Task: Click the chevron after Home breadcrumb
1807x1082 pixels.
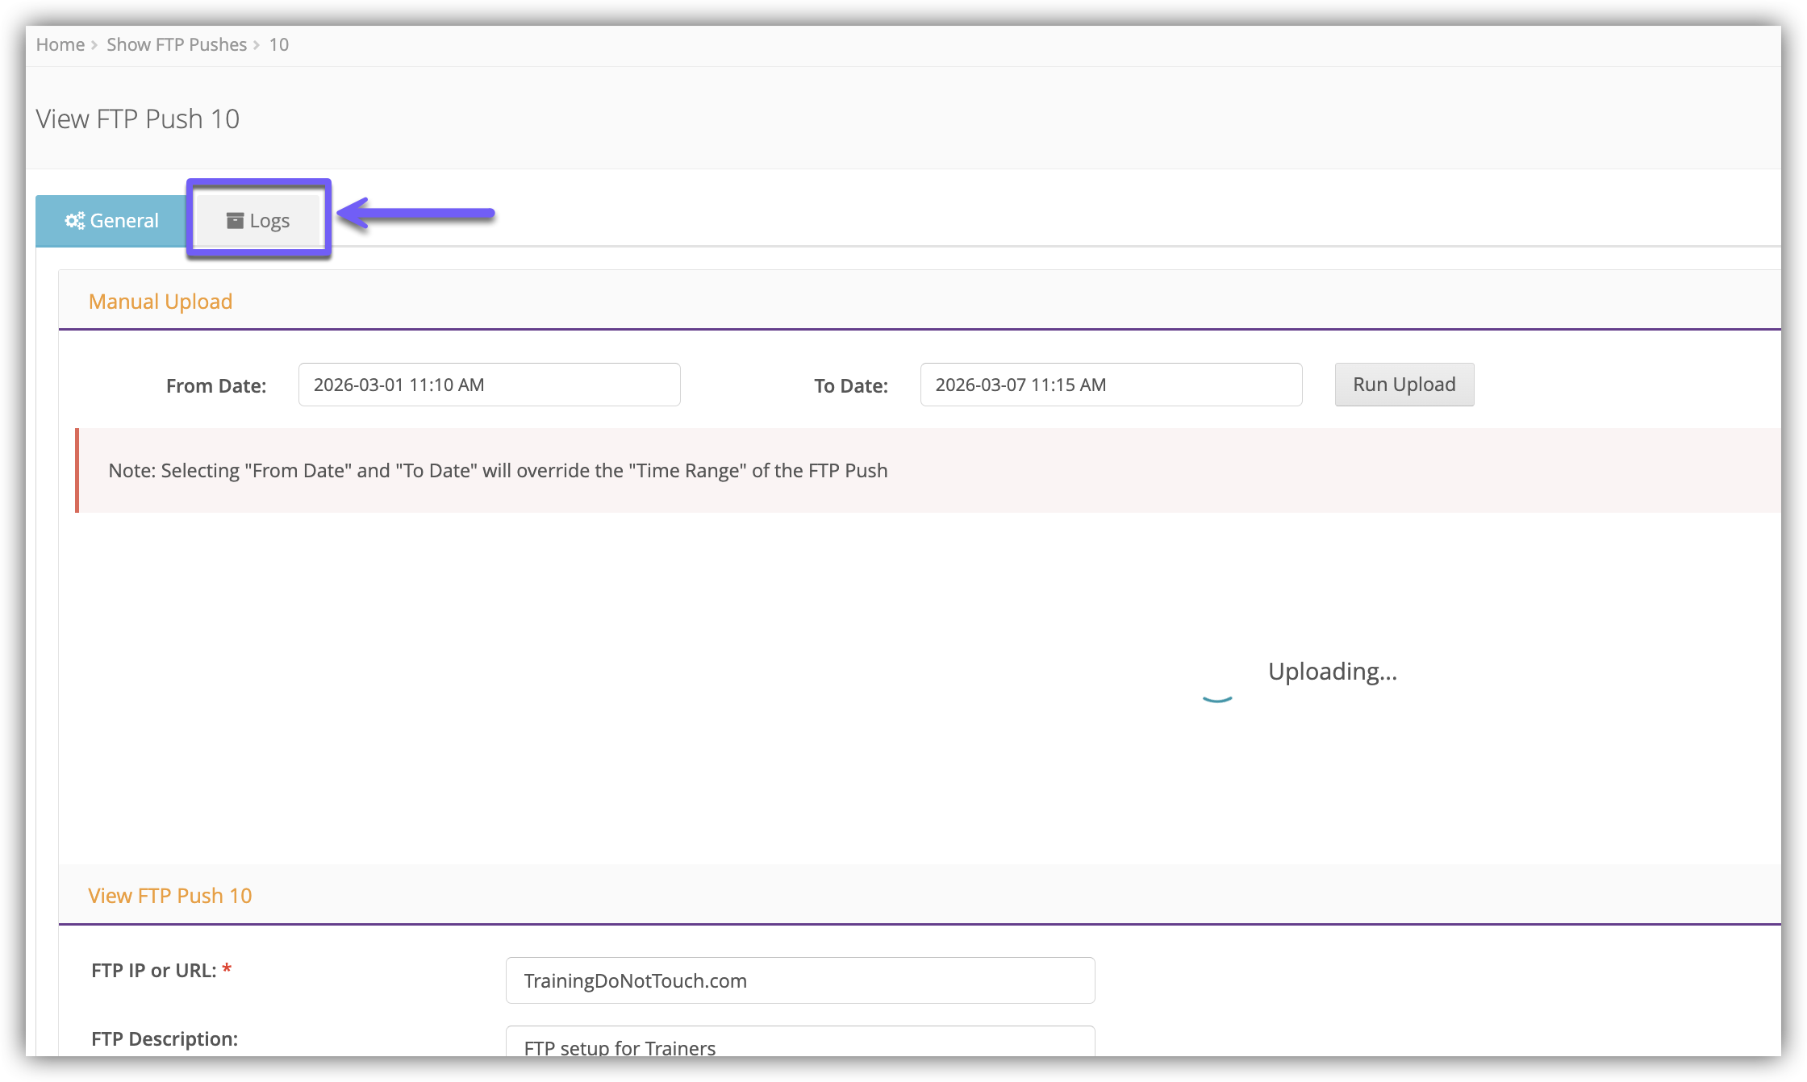Action: tap(94, 45)
